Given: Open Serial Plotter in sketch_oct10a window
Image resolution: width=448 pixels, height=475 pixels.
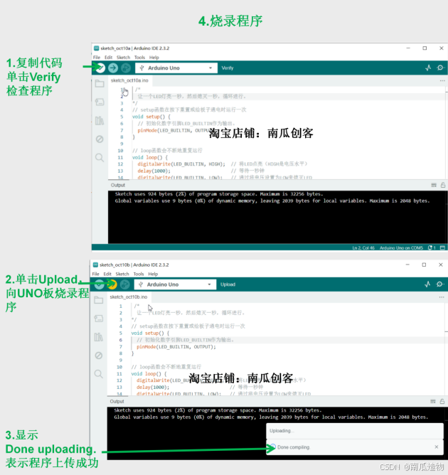Looking at the screenshot, I should [428, 68].
